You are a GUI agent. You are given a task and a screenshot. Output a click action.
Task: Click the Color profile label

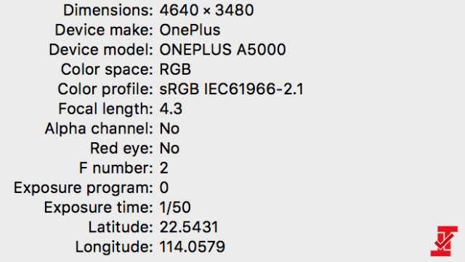click(x=105, y=89)
